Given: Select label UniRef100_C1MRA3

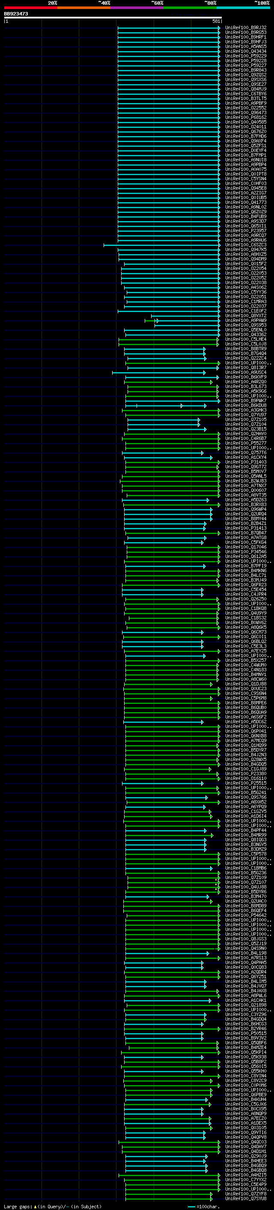Looking at the screenshot, I should 245,302.
